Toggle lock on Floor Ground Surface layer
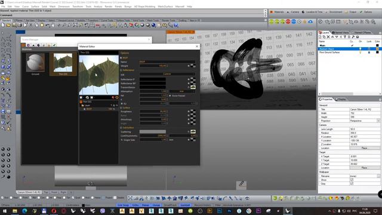 [x=369, y=53]
